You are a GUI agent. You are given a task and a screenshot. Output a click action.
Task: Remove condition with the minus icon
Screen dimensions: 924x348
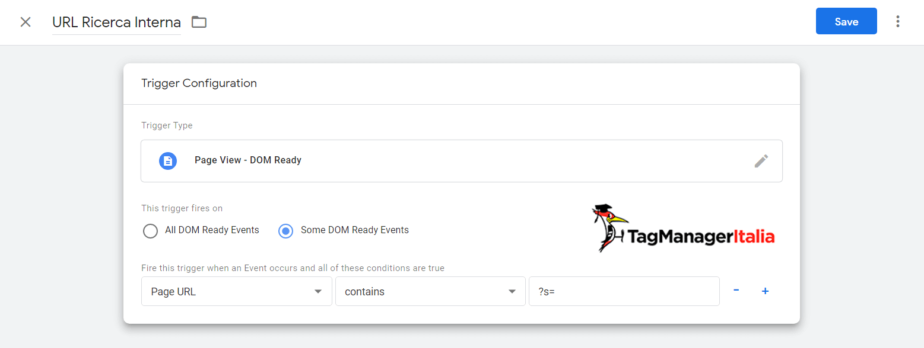click(x=736, y=291)
